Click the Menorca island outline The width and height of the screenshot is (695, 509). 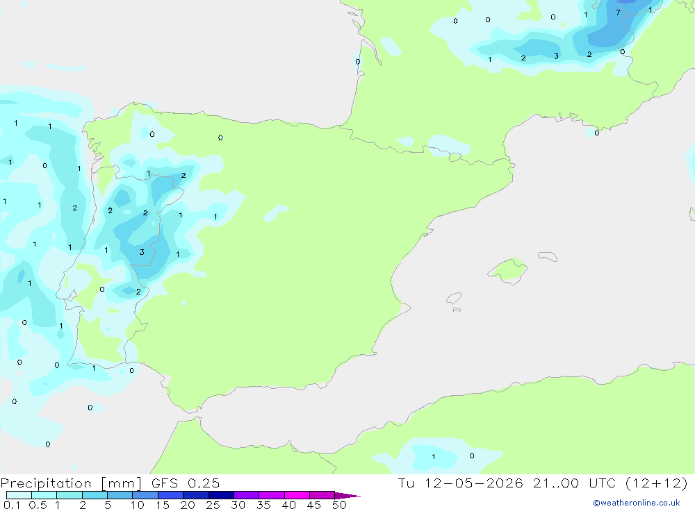548,256
